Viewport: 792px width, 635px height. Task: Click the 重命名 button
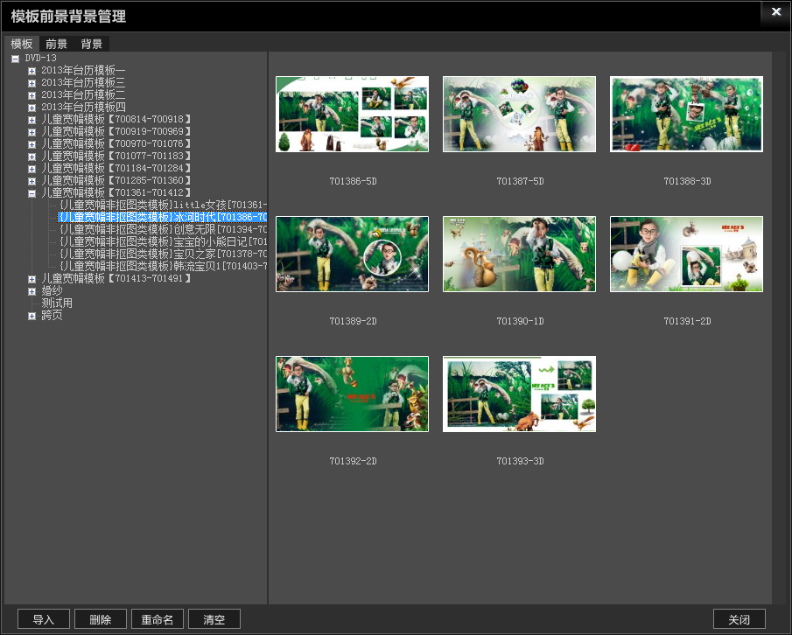pos(158,619)
